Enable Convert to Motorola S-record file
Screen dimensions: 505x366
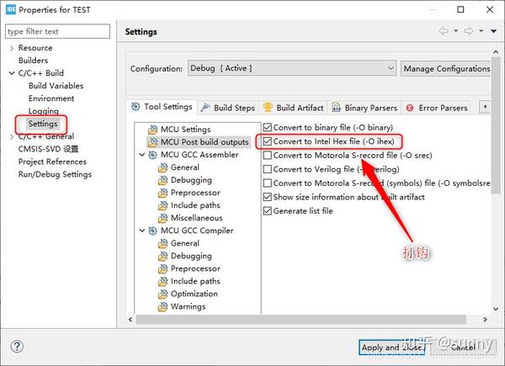(x=268, y=156)
